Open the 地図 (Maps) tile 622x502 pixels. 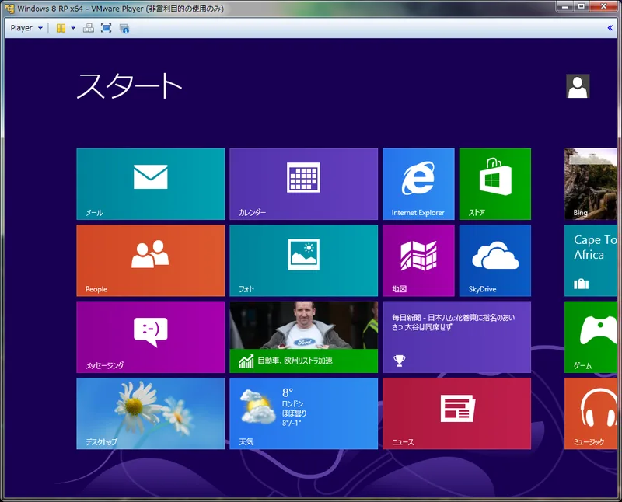418,260
